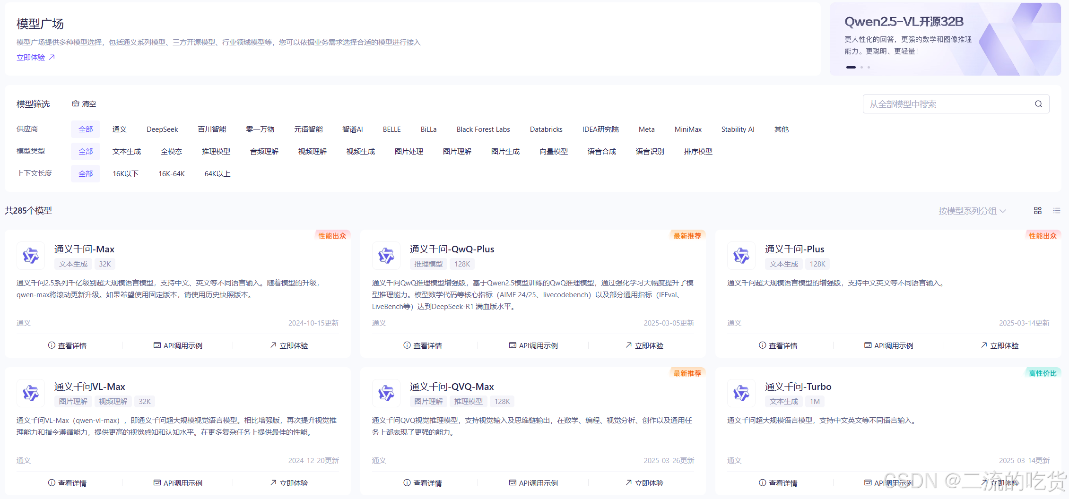Switch to list view icon
Image resolution: width=1069 pixels, height=499 pixels.
[1057, 211]
